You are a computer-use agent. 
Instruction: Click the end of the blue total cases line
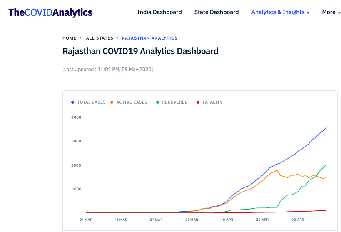[x=326, y=127]
